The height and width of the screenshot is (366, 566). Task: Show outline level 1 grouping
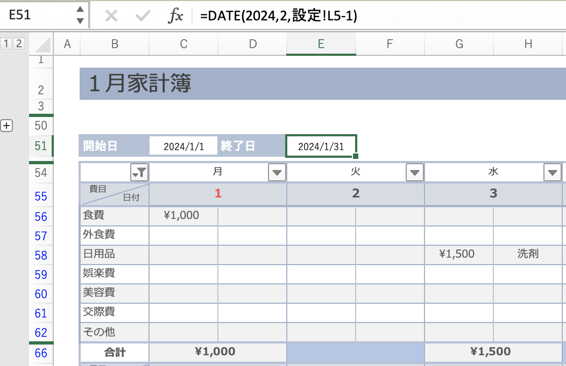pos(6,43)
